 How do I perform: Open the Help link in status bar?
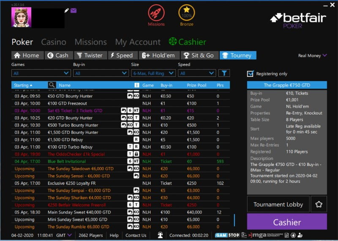click(114, 235)
